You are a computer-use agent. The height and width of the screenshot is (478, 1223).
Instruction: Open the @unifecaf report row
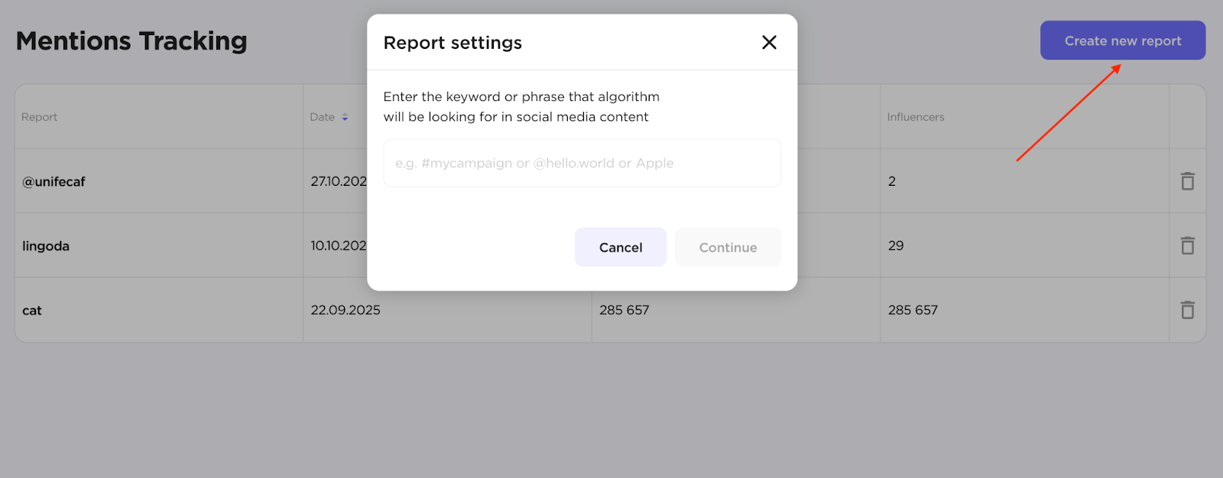pyautogui.click(x=54, y=182)
